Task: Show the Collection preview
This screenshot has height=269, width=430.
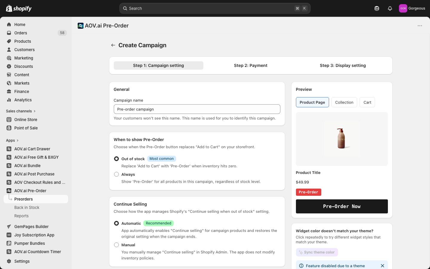Action: tap(344, 102)
